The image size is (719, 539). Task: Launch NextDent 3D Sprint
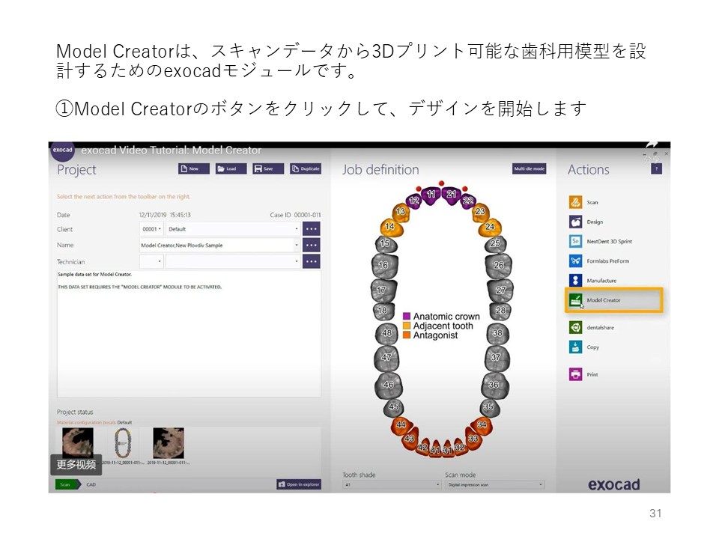tap(575, 242)
